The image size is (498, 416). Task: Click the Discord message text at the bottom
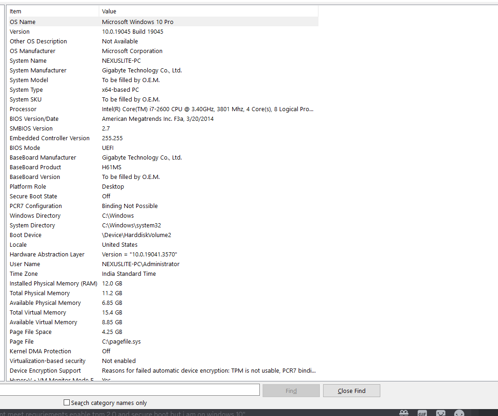click(x=123, y=413)
